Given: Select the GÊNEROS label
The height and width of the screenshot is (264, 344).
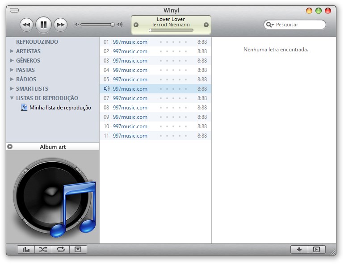Looking at the screenshot, I should point(28,60).
